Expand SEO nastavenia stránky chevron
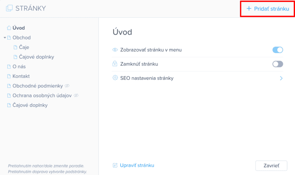This screenshot has width=295, height=175. coord(281,78)
